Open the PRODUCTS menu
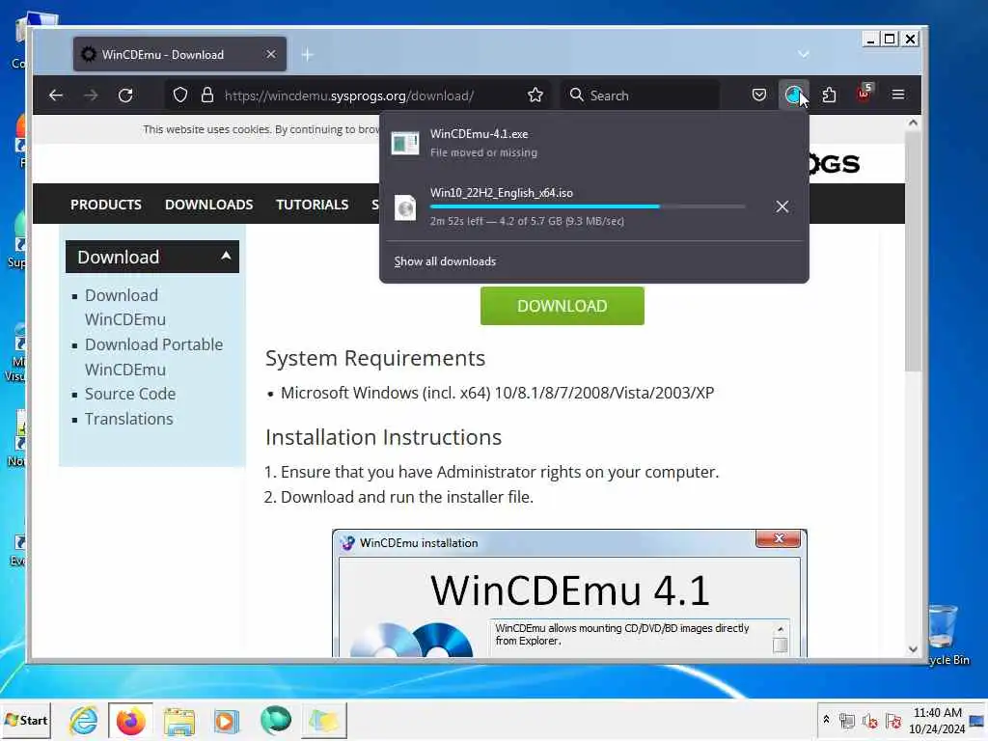This screenshot has height=741, width=988. [106, 205]
